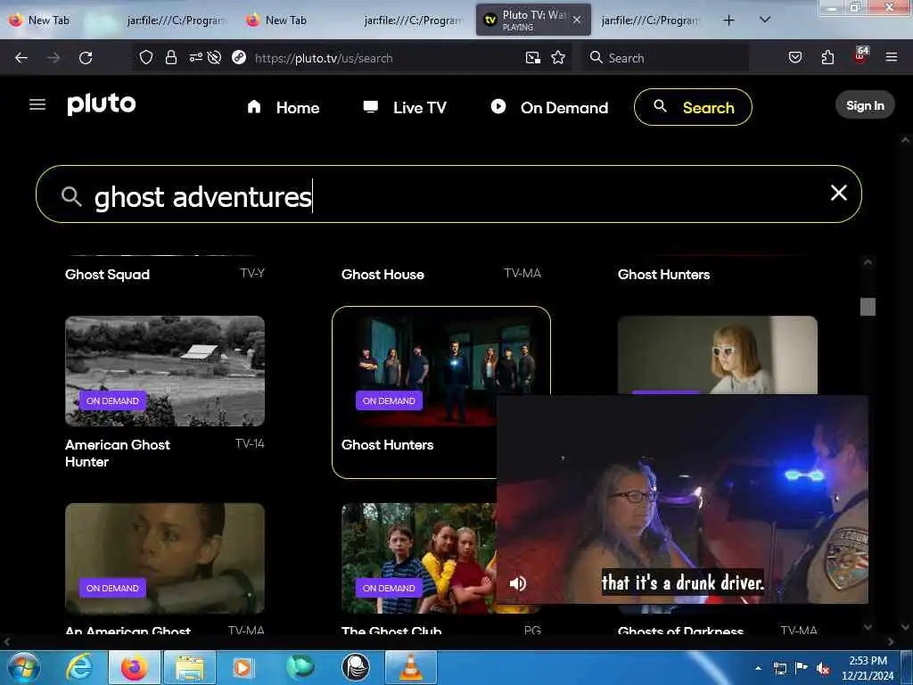Switch to first New Tab
This screenshot has width=913, height=685.
(x=49, y=21)
